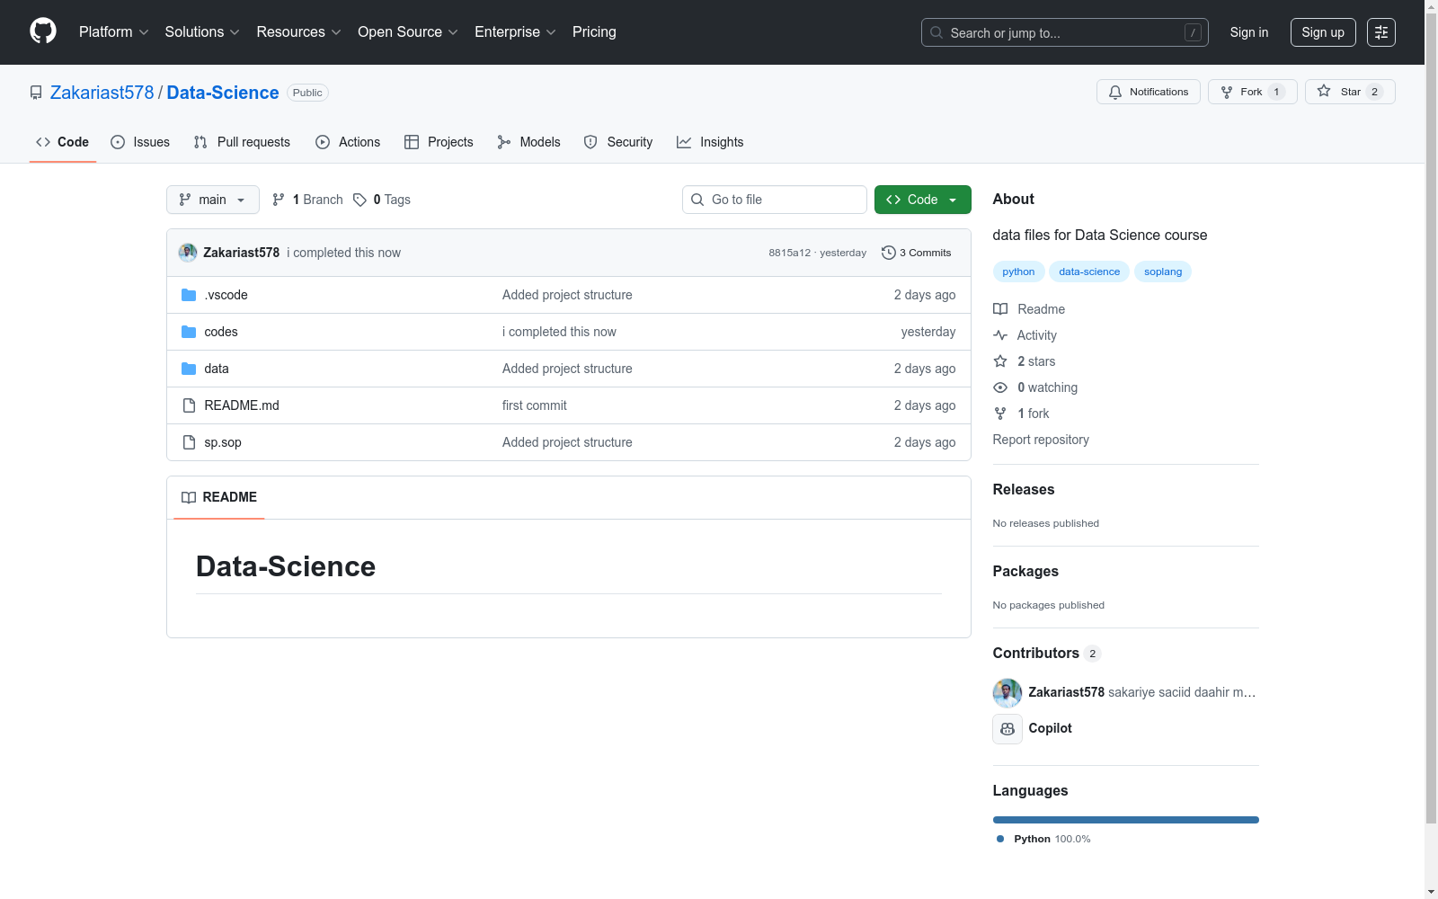Select the README tab in file viewer
Screen dimensions: 1438x899
point(219,497)
